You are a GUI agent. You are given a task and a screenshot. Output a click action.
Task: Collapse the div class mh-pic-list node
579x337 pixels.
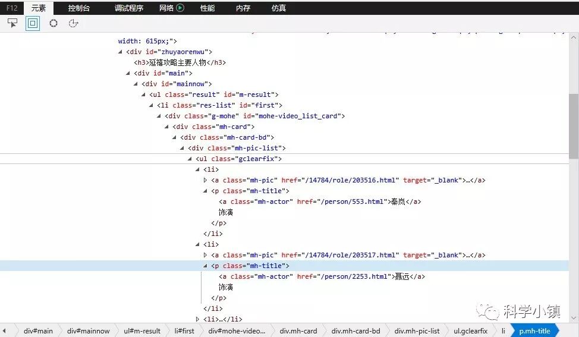coord(182,148)
